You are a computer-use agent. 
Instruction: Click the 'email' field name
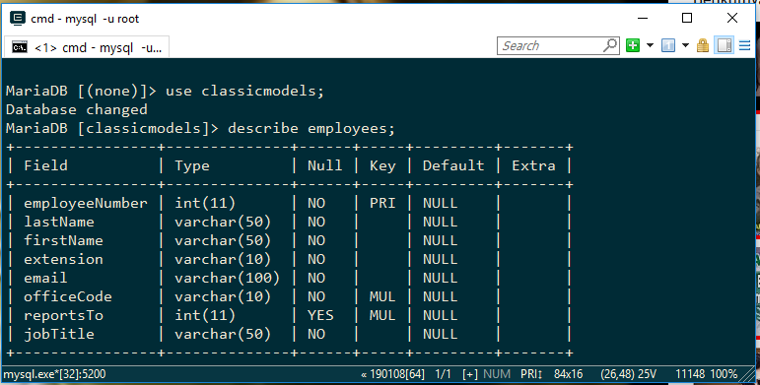pos(45,278)
